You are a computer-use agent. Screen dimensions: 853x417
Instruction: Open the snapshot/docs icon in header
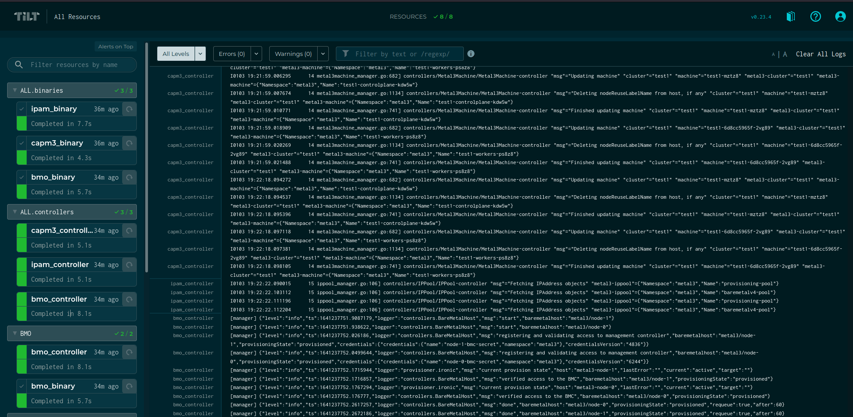[x=791, y=16]
